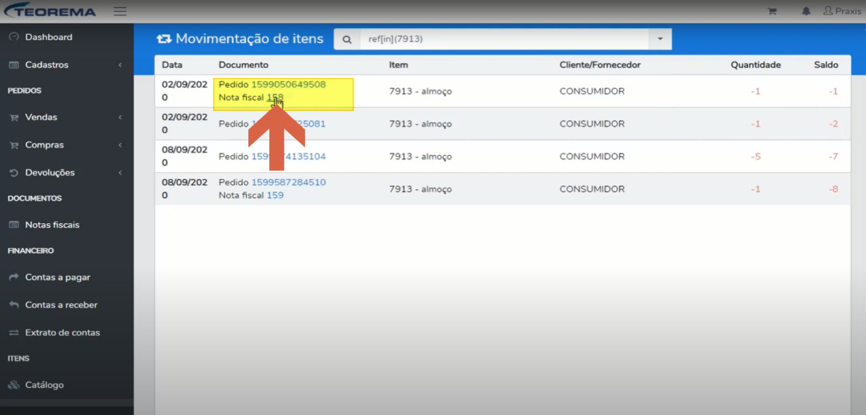
Task: Open the Pedido link ending in 25081
Action: point(288,124)
